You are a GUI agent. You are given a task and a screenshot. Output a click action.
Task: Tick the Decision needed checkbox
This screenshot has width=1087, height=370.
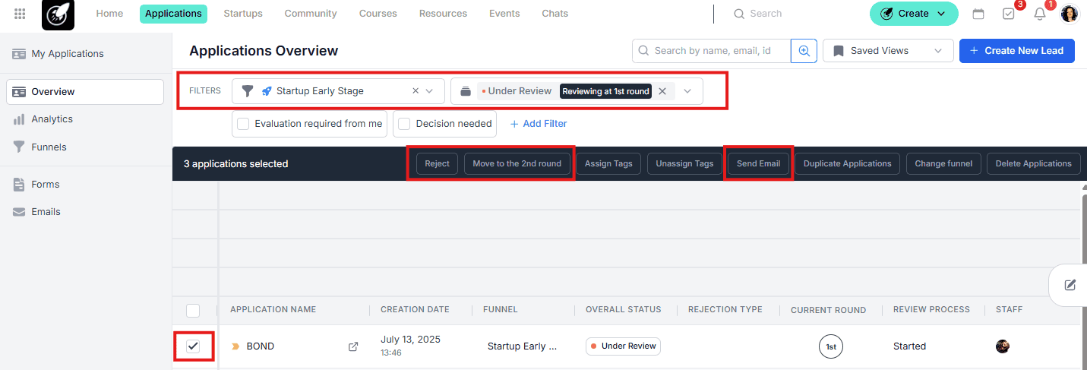coord(404,124)
